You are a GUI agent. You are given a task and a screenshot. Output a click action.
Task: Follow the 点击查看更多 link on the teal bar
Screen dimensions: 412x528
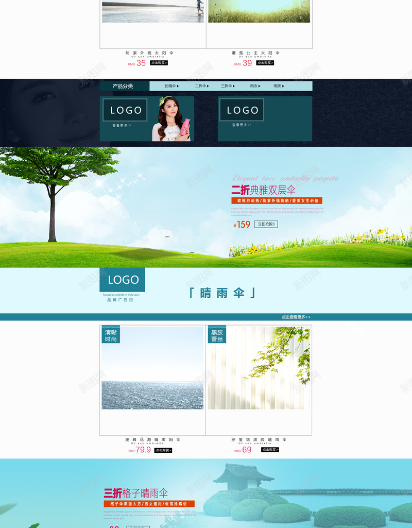coord(296,317)
